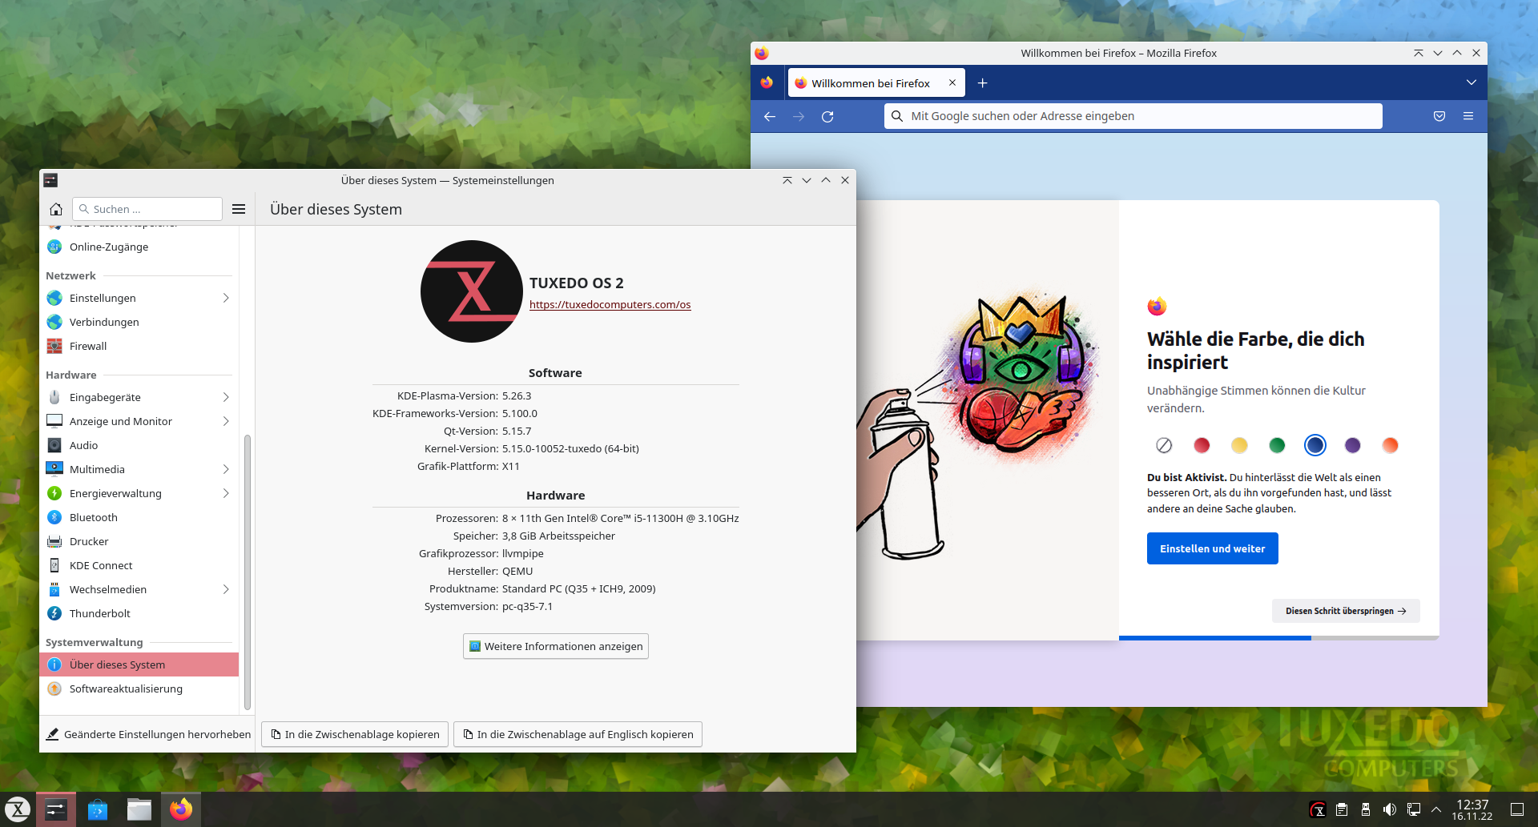This screenshot has width=1538, height=827.
Task: Select the no-color default theme option
Action: click(1164, 445)
